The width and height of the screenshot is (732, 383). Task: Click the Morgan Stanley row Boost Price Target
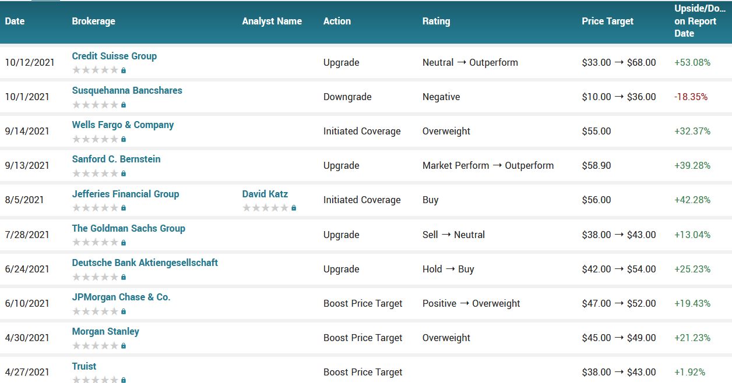click(363, 338)
